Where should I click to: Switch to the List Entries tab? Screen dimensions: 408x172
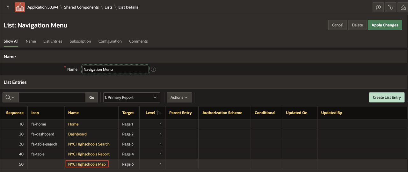[x=53, y=41]
